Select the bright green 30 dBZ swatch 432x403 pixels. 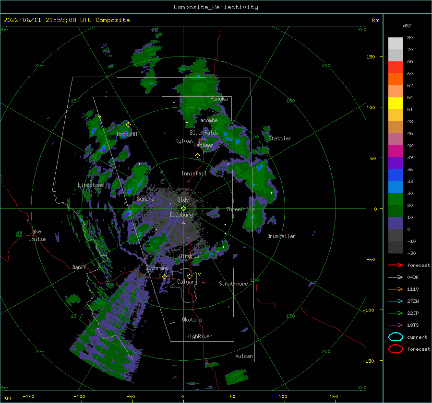[x=396, y=199]
